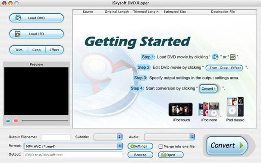Click the iPod classic device thumbnail

[235, 107]
